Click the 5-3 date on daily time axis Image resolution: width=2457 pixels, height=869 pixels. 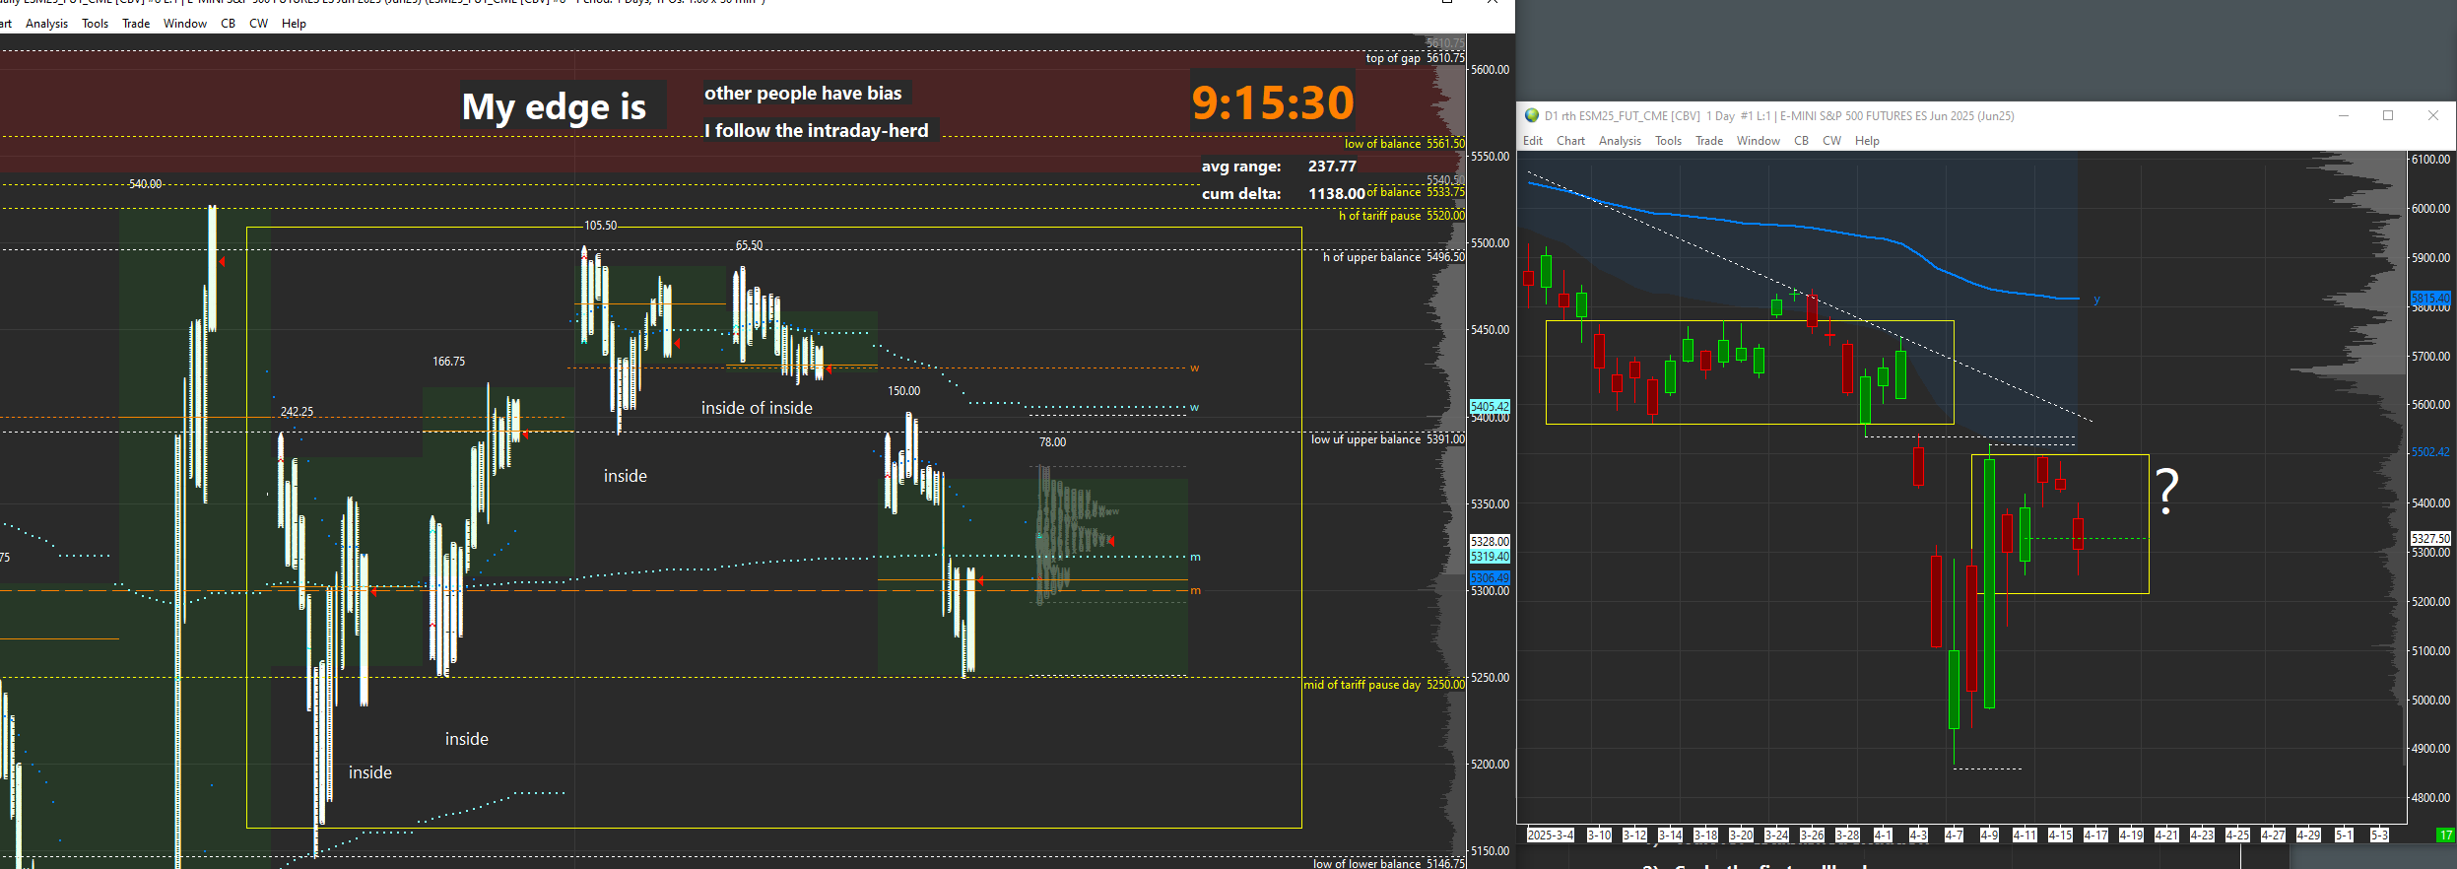[2379, 836]
